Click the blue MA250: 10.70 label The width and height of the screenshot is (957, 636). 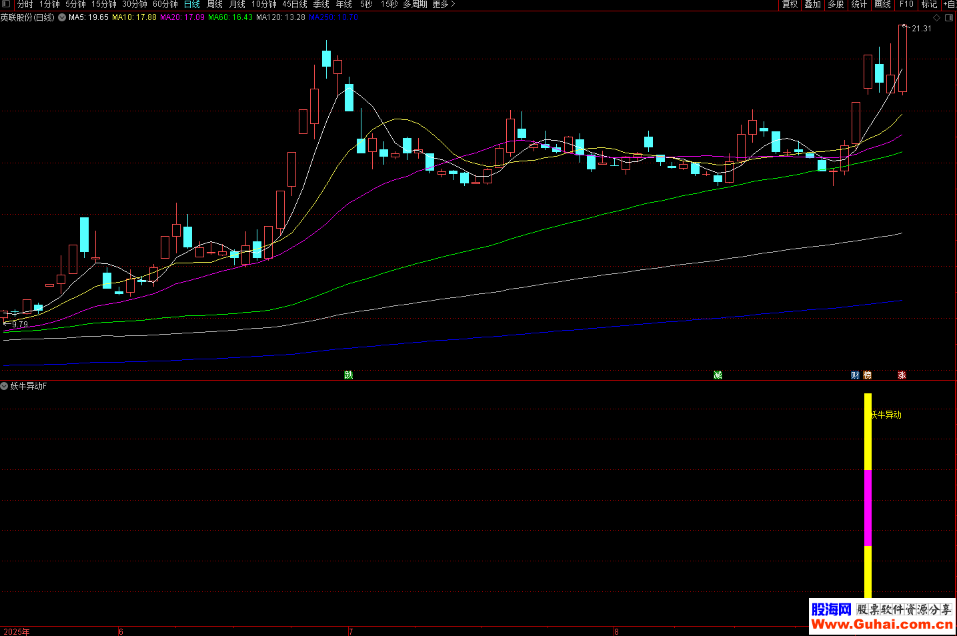coord(333,17)
